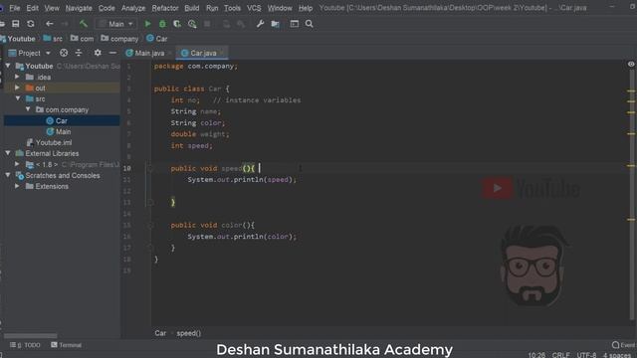The height and width of the screenshot is (358, 637).
Task: Open the Refactor menu
Action: [x=165, y=8]
